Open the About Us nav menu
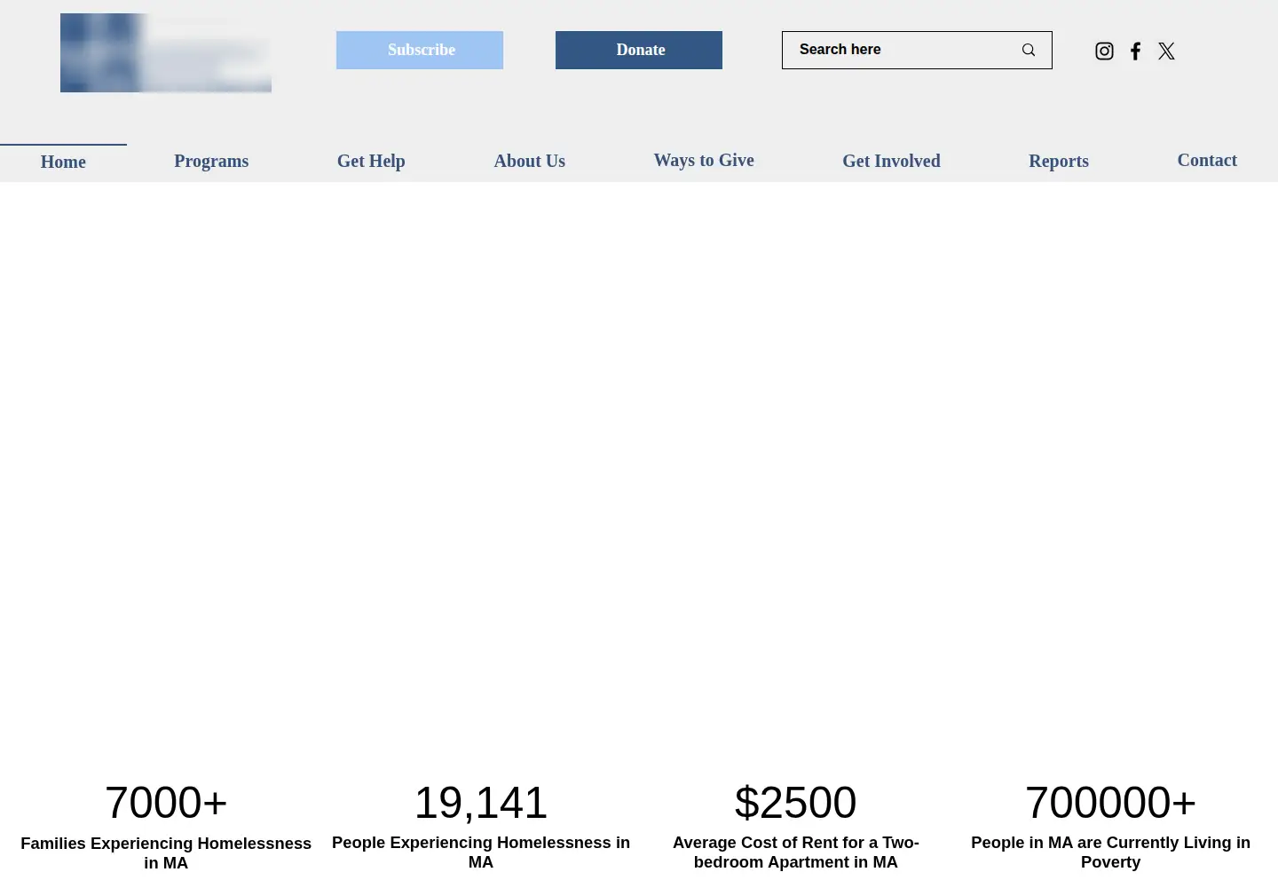 tap(530, 161)
